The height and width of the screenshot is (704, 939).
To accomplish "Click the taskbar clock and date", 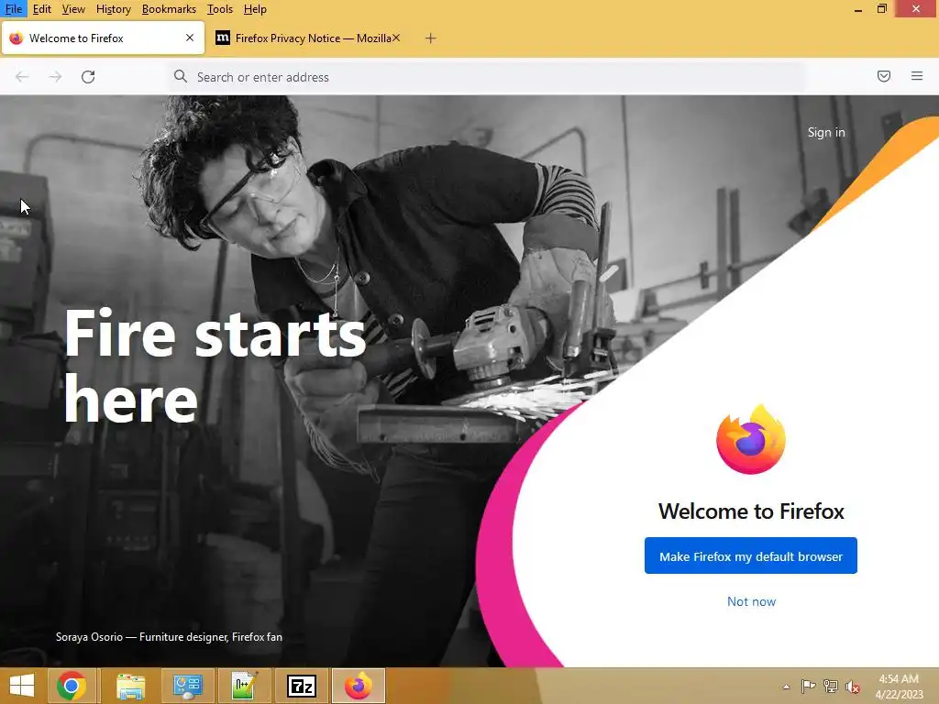I will point(899,687).
